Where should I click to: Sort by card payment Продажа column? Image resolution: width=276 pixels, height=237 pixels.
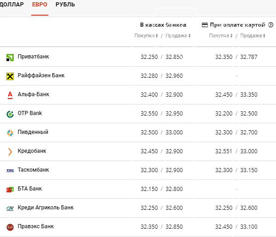[253, 35]
